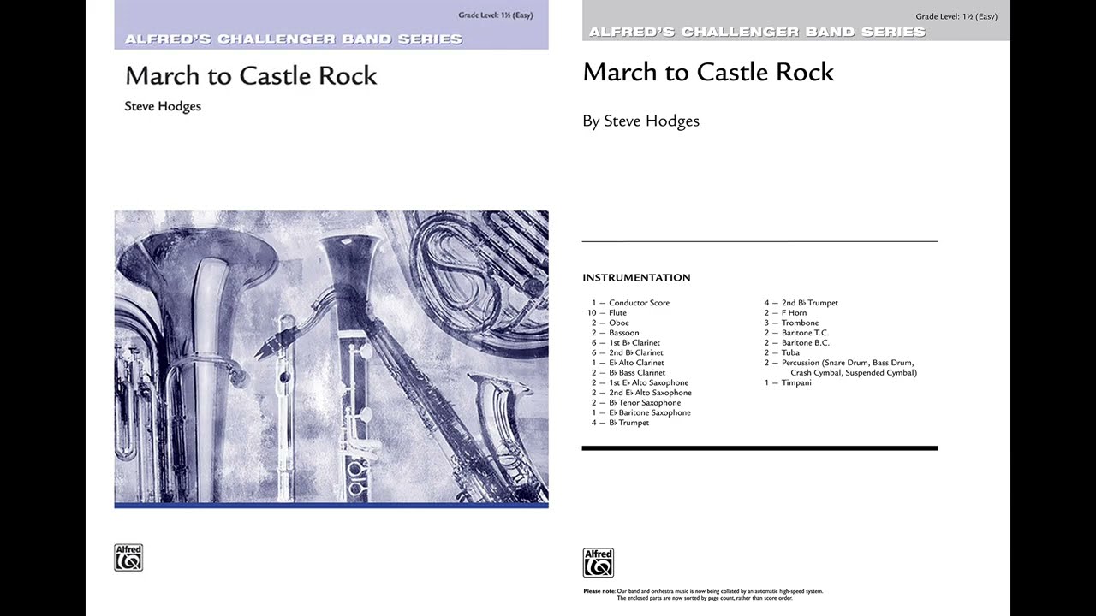Select the title above "By Steve Hodges"

pyautogui.click(x=708, y=72)
